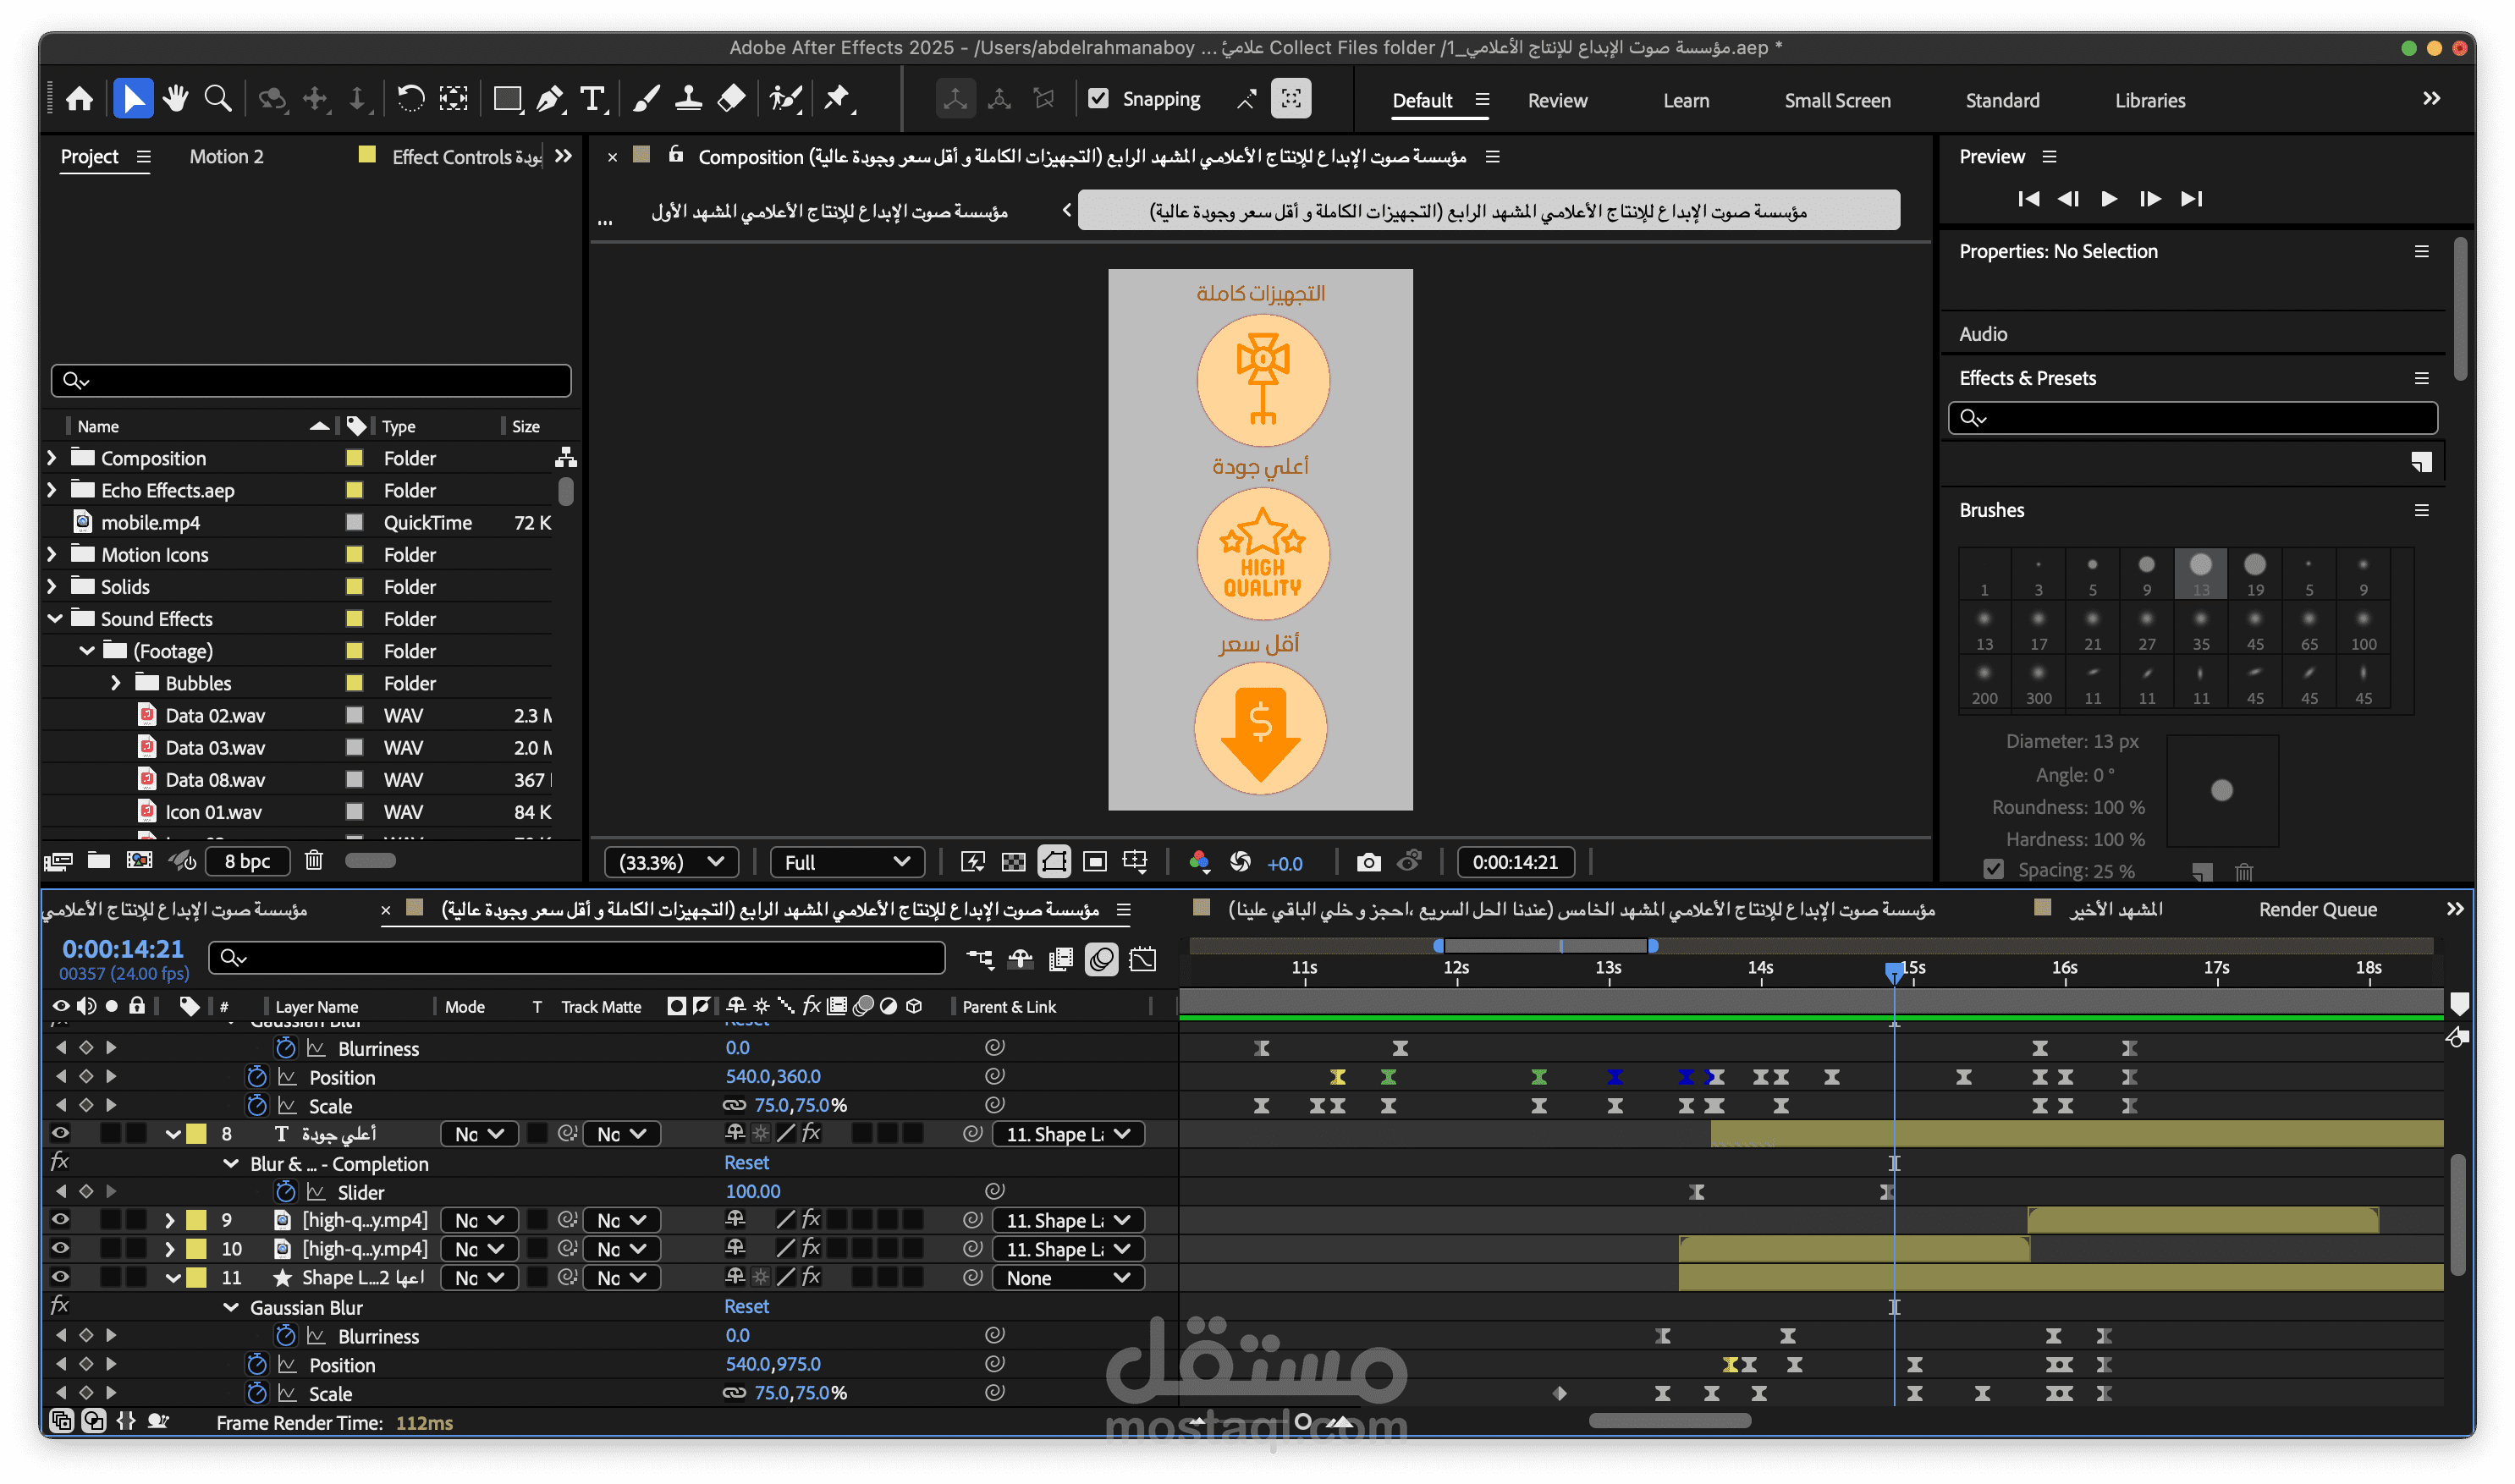Open the Render Queue tab
The width and height of the screenshot is (2515, 1484).
pyautogui.click(x=2317, y=909)
